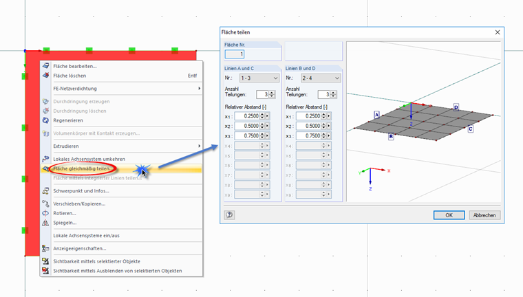
Task: Click OK in Fläche teilen dialog
Action: [449, 215]
